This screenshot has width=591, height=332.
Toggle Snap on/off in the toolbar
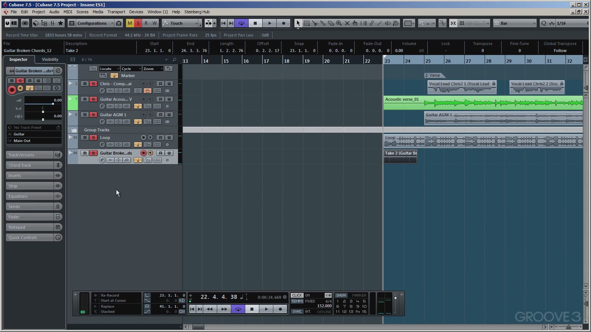(453, 23)
